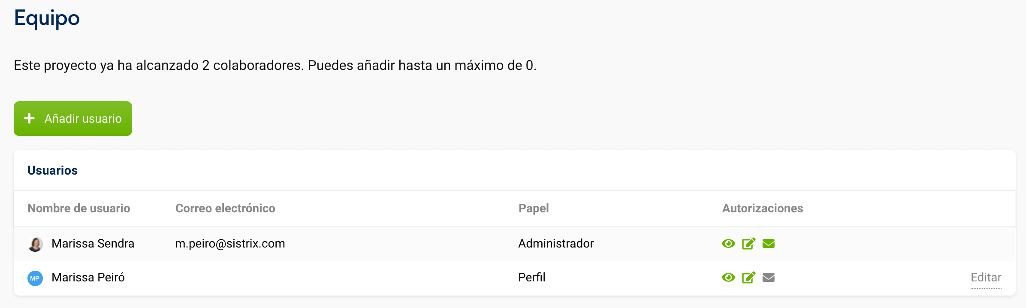1026x308 pixels.
Task: Select the Marissa Peiró user name
Action: click(88, 278)
